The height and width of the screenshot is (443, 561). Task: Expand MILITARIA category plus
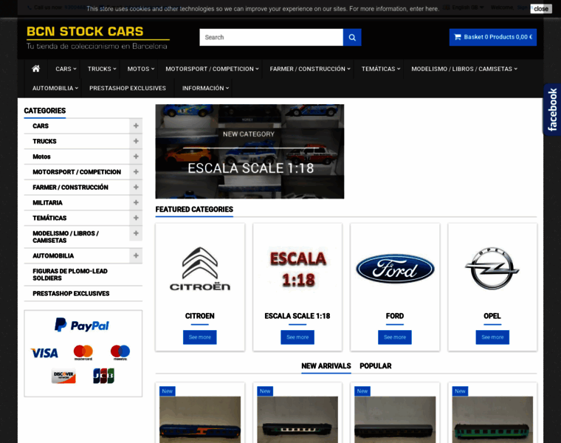point(136,202)
